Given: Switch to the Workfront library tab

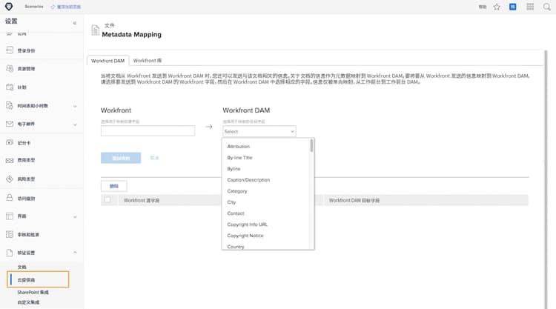Looking at the screenshot, I should [148, 61].
